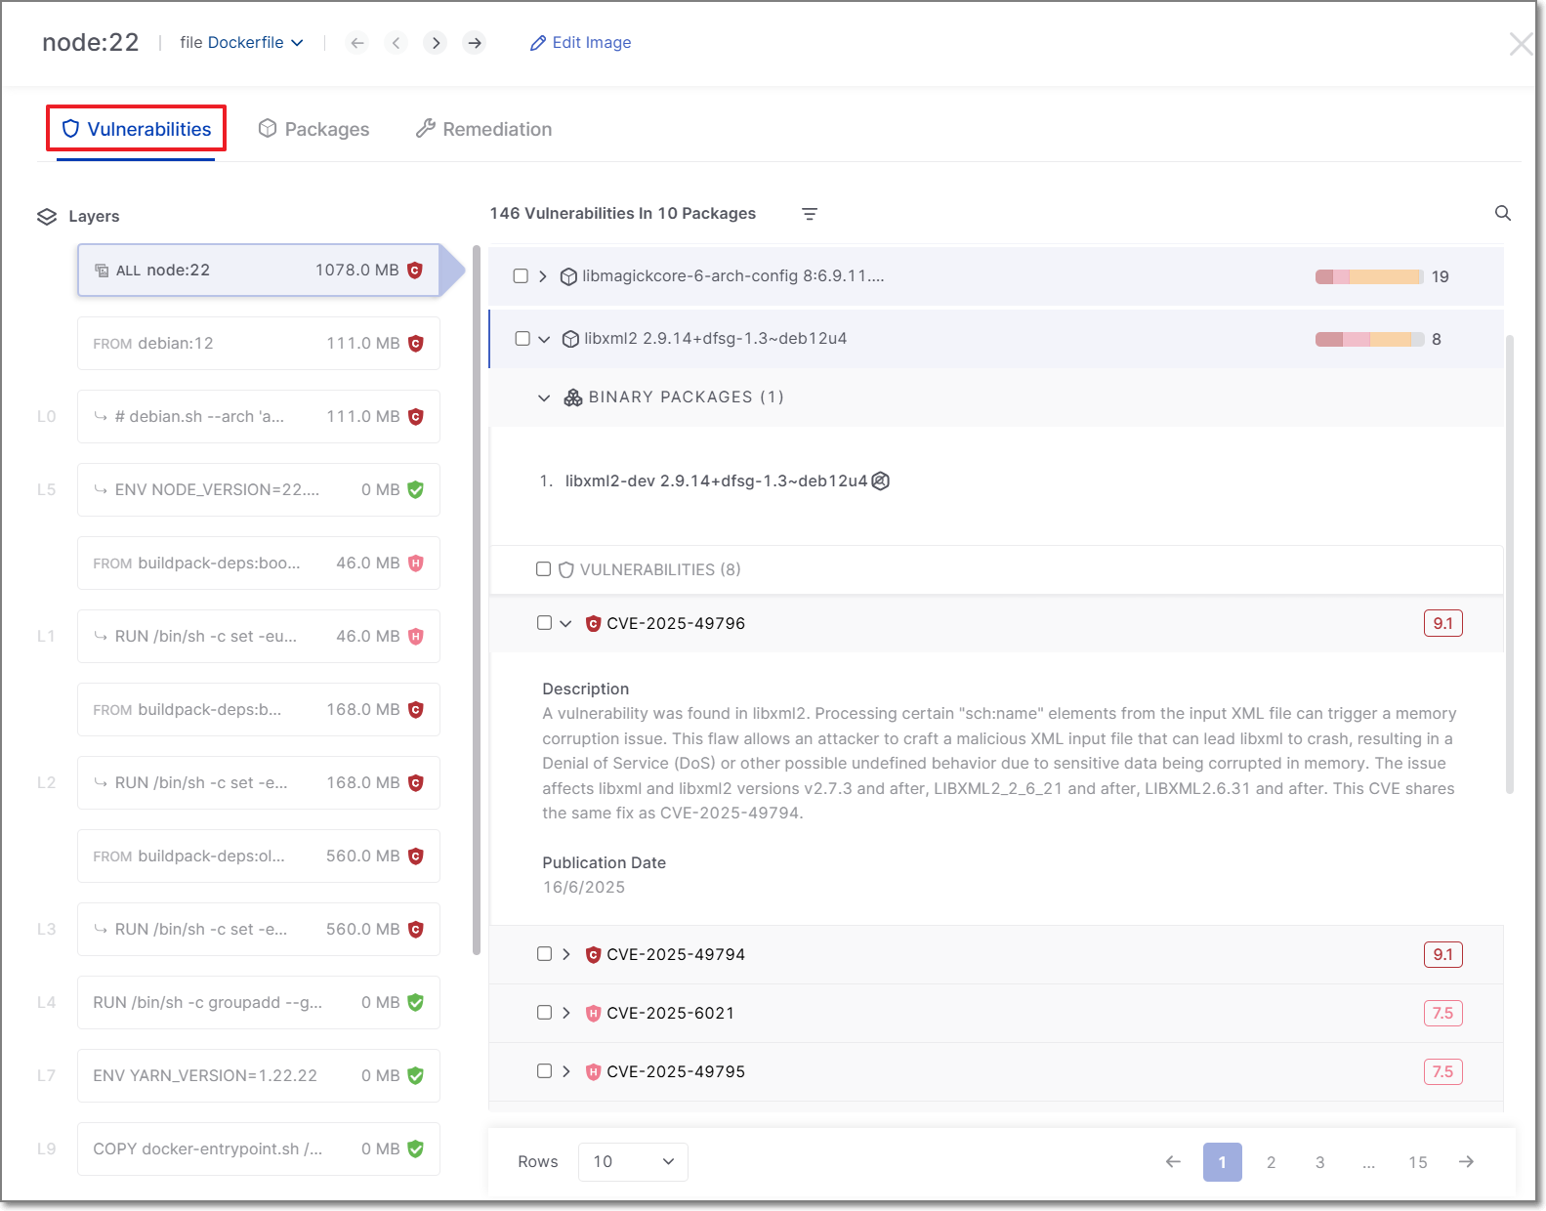
Task: Click the Layers stack icon
Action: (47, 217)
